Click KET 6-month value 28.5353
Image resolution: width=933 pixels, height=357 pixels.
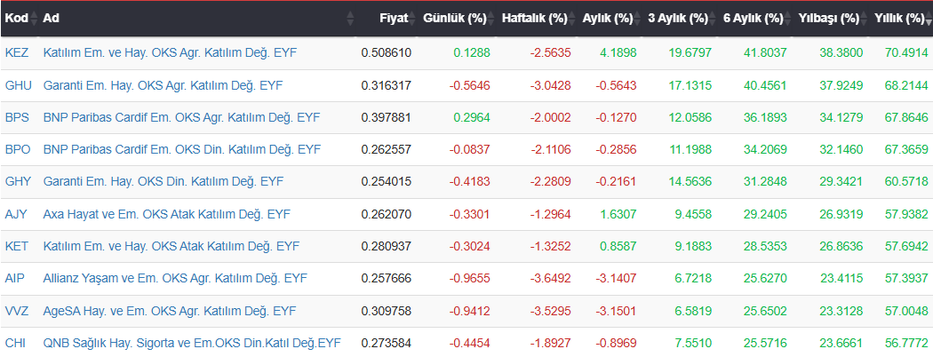tap(767, 246)
